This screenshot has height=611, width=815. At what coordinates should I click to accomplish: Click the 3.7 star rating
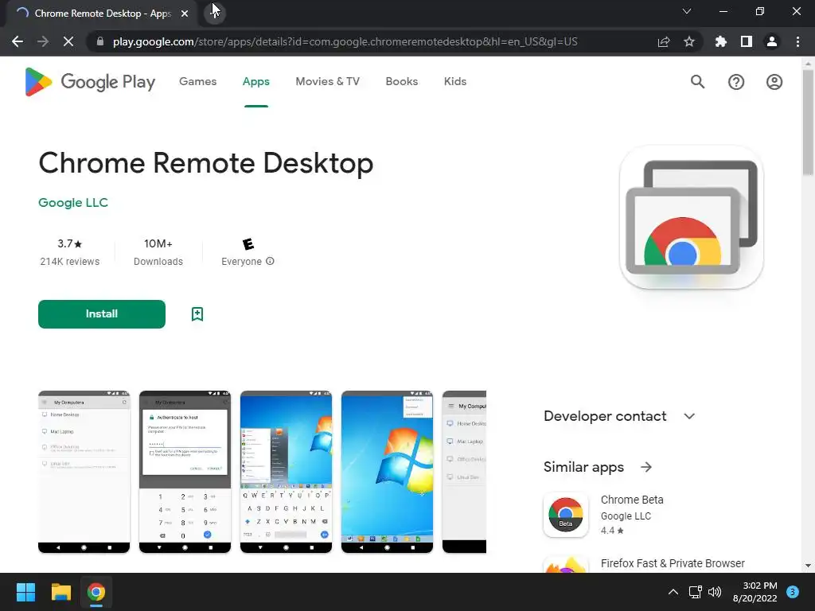pos(70,243)
